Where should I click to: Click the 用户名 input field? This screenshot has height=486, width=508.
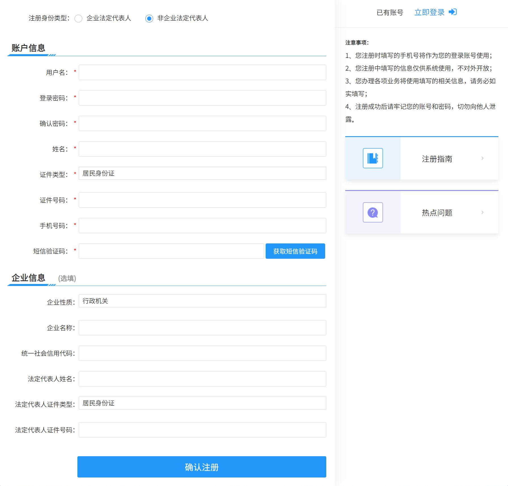pos(202,72)
